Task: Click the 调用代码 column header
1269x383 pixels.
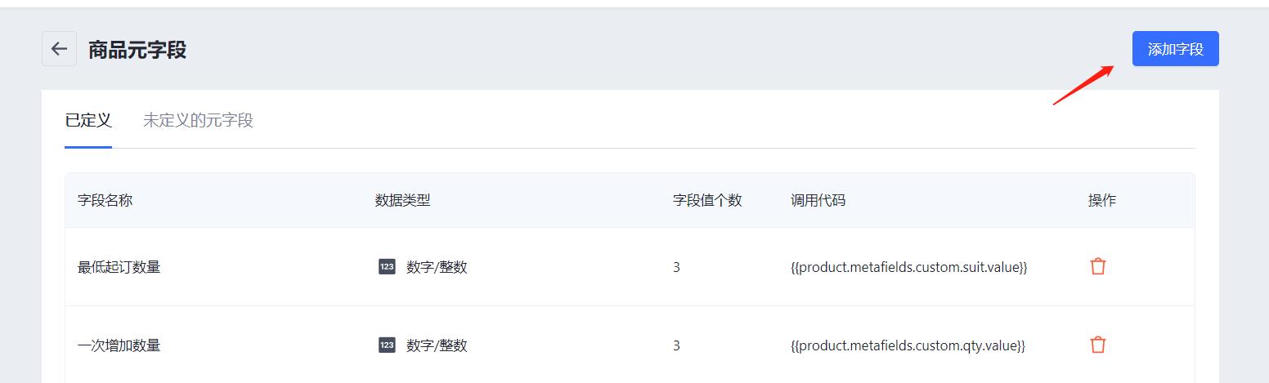Action: 818,200
